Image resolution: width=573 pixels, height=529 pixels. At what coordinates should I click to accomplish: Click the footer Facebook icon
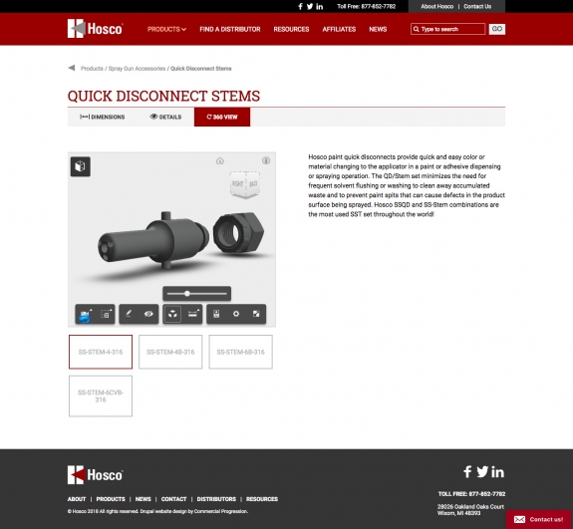coord(467,471)
